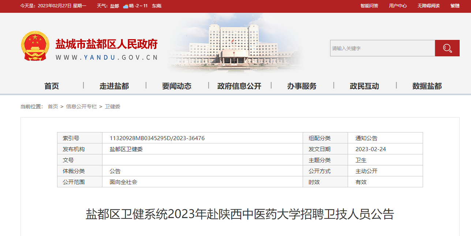The width and height of the screenshot is (471, 236).
Task: Navigate to 数据盐都 section
Action: (x=427, y=86)
